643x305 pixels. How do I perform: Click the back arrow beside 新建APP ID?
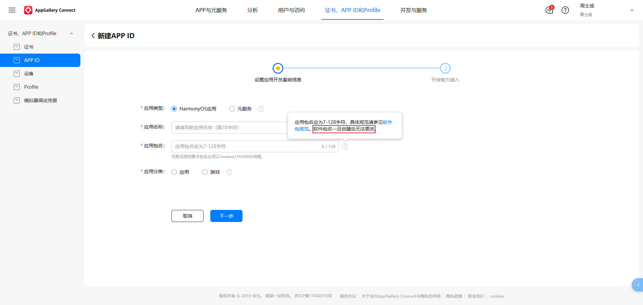coord(93,36)
